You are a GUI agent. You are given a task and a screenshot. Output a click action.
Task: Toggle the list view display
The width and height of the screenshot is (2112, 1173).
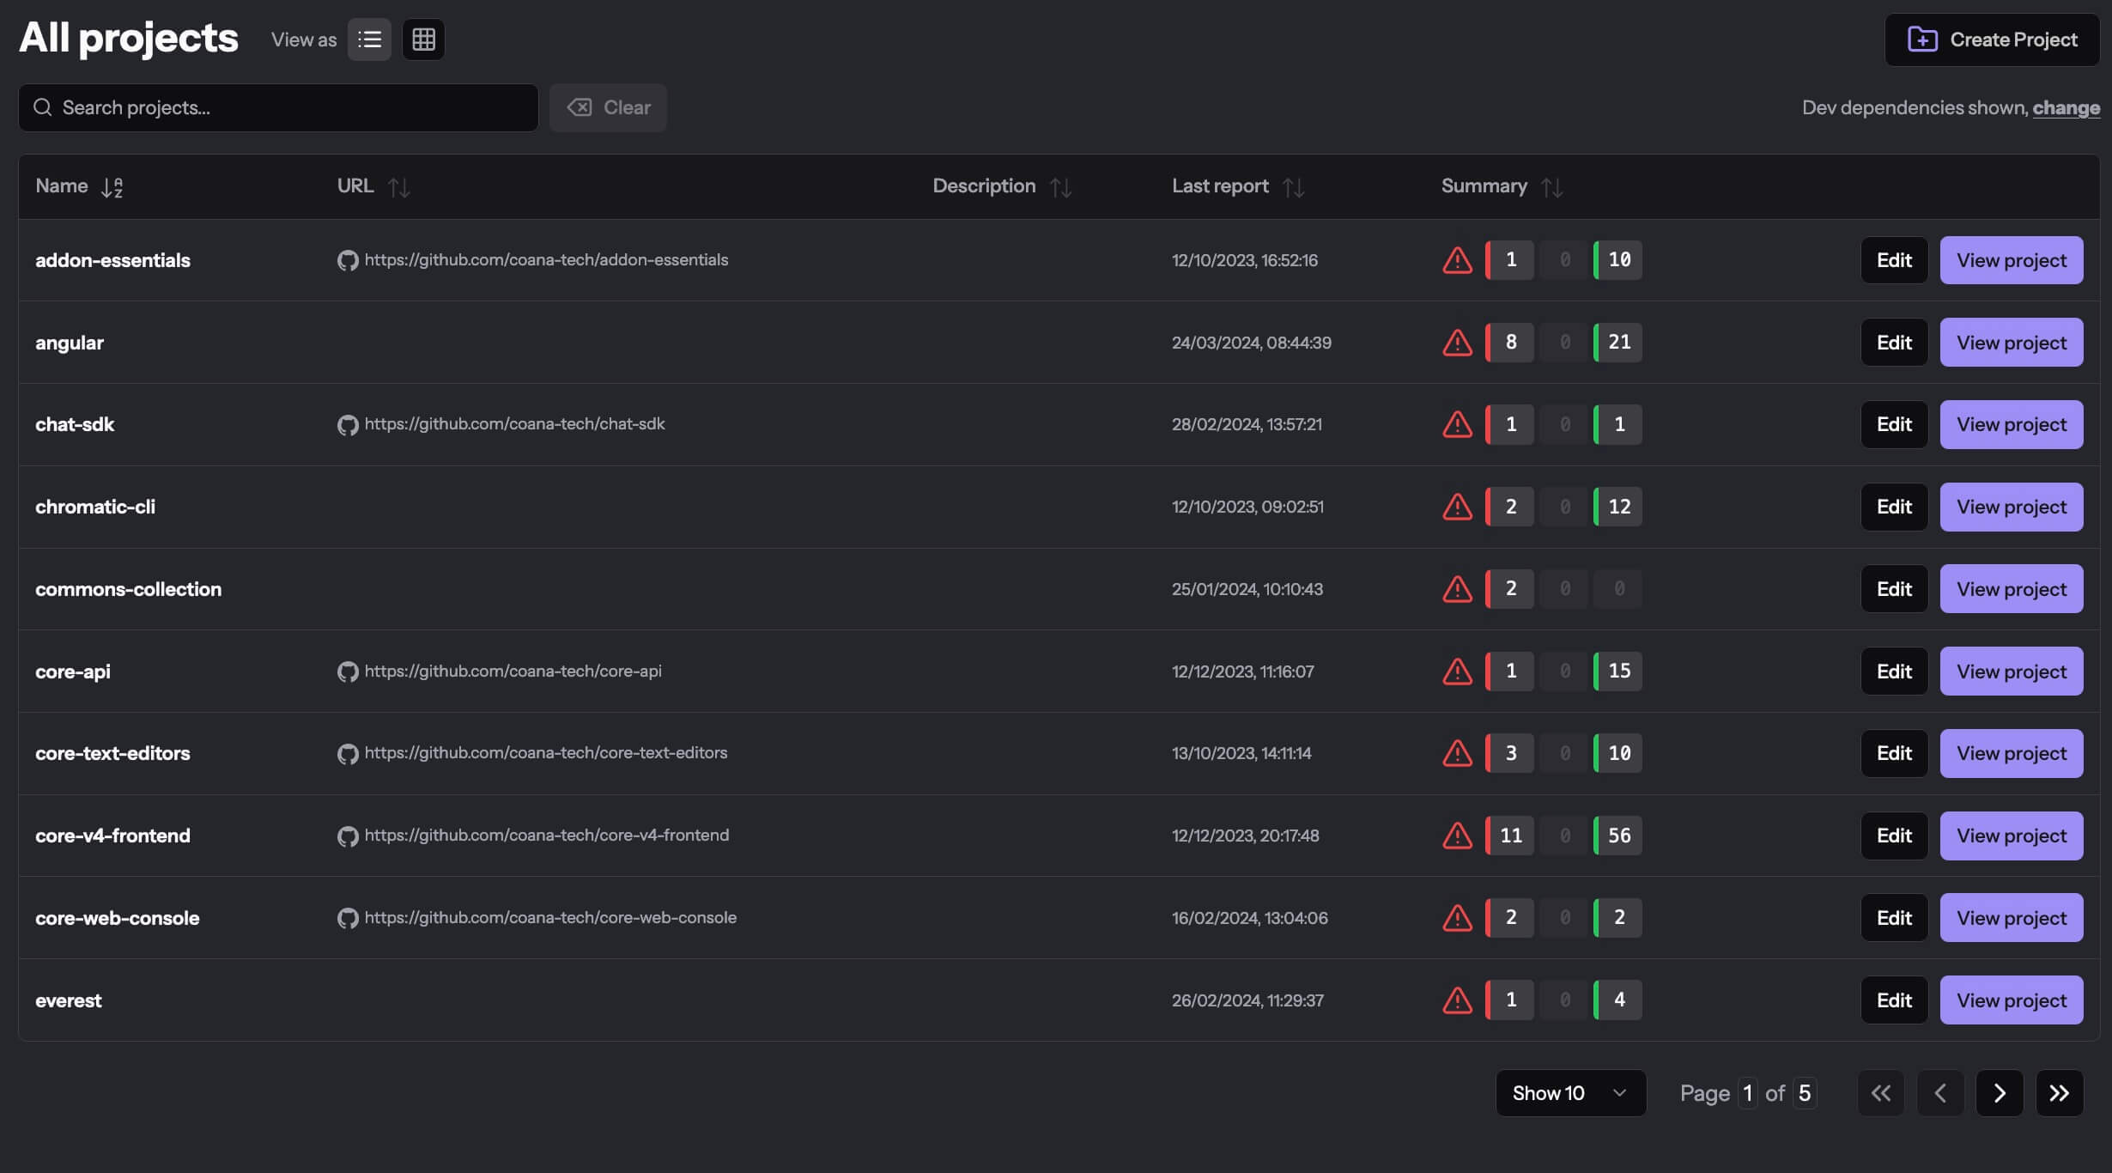(x=369, y=39)
